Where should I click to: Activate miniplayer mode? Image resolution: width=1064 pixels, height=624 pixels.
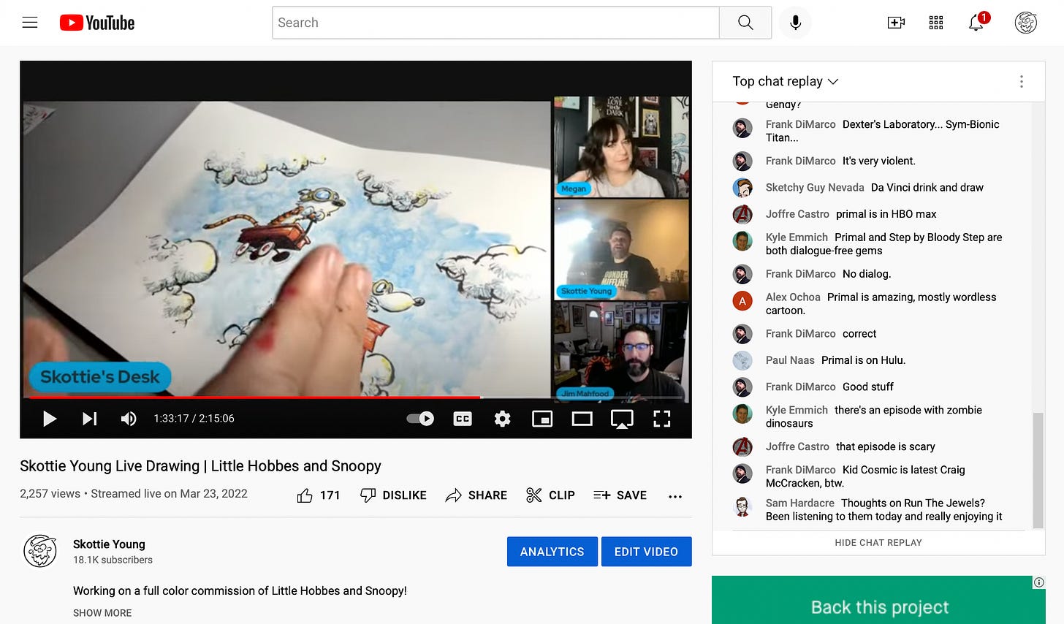tap(542, 419)
